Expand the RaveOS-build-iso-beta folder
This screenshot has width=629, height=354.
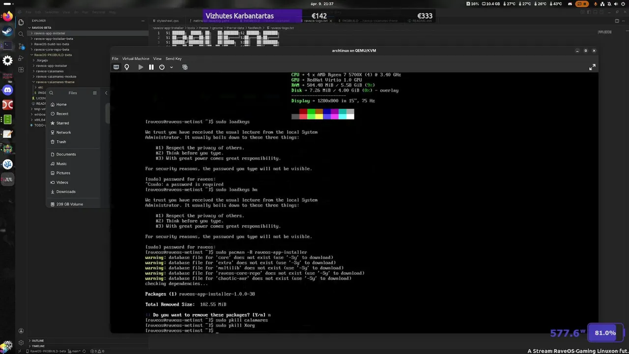(x=88, y=44)
